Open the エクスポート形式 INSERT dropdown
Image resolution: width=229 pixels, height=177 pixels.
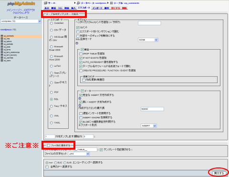tap(149, 126)
